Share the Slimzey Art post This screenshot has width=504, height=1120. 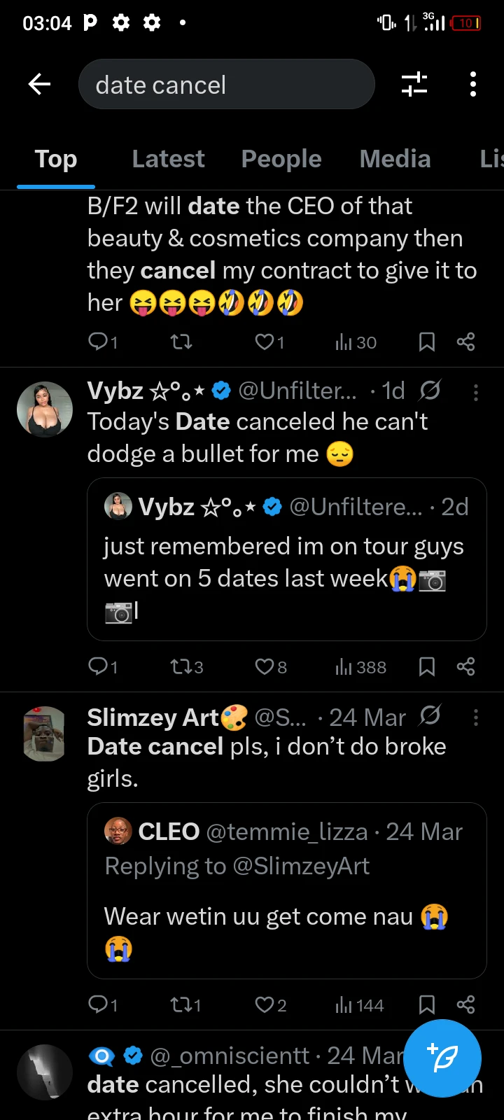tap(465, 1005)
